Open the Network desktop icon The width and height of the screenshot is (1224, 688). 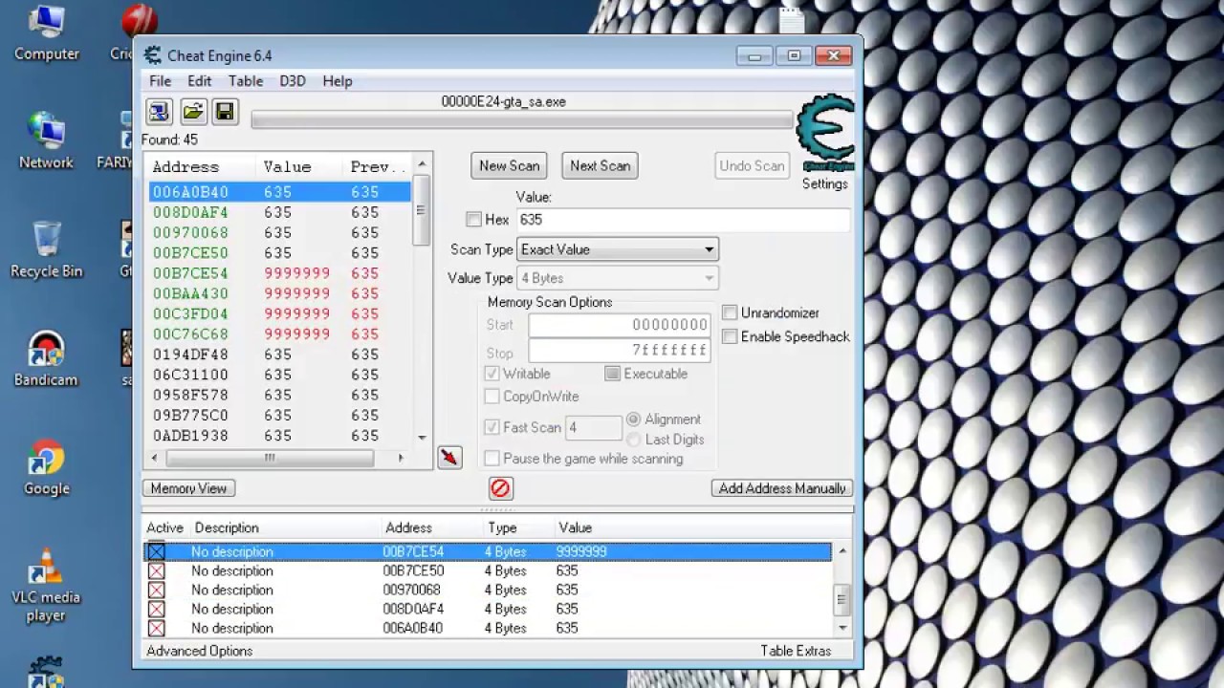(46, 141)
